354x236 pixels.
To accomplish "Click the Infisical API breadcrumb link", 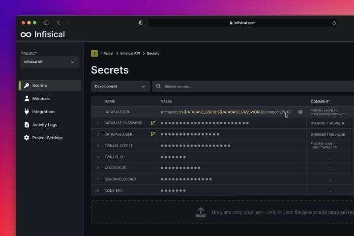I will pyautogui.click(x=130, y=53).
